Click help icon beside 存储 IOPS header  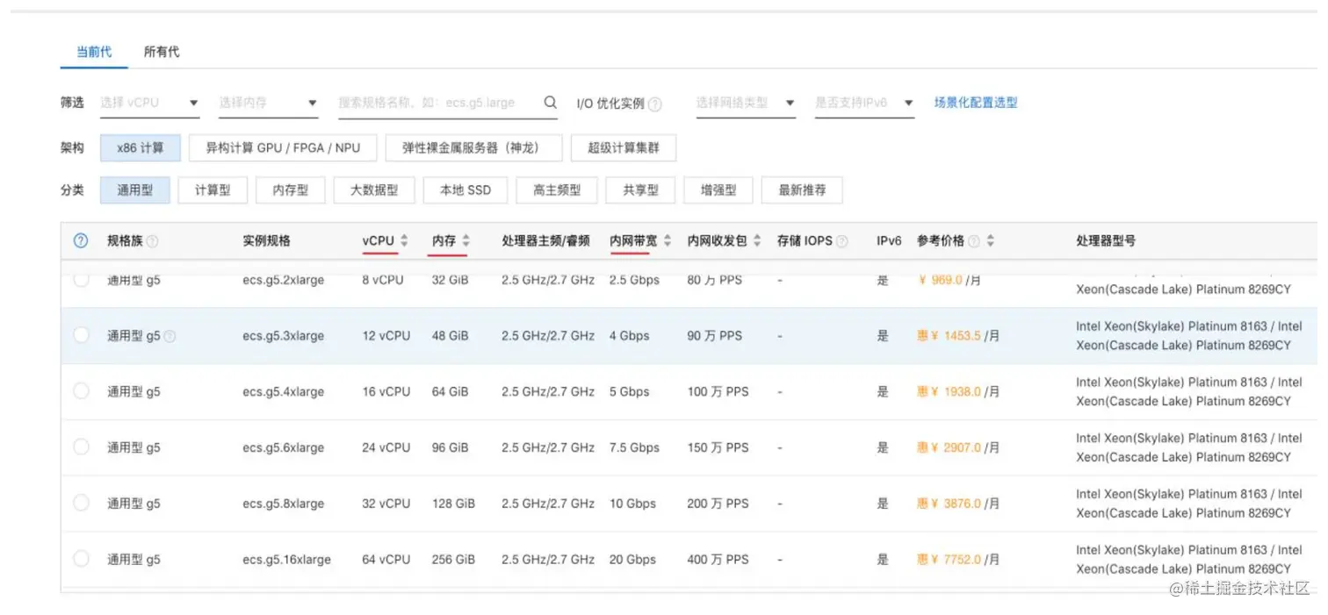842,241
